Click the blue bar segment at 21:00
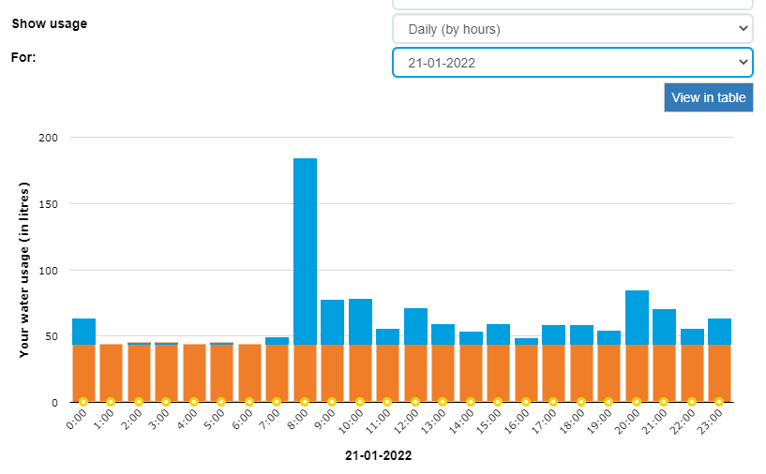The height and width of the screenshot is (474, 766). (x=664, y=327)
